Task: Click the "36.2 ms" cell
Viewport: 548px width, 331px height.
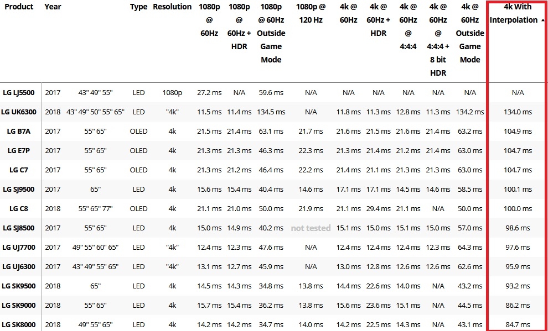Action: point(271,306)
